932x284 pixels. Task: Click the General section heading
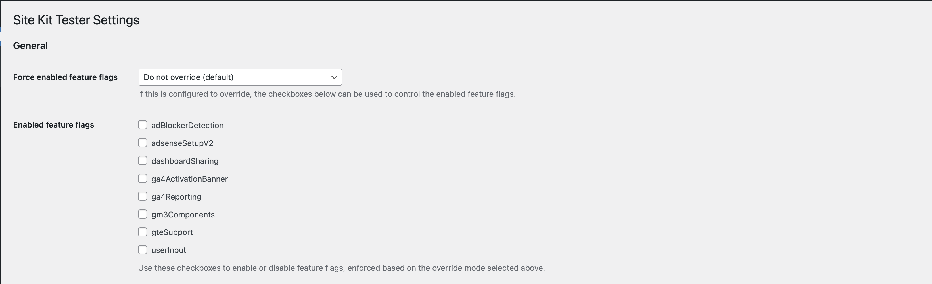click(30, 46)
